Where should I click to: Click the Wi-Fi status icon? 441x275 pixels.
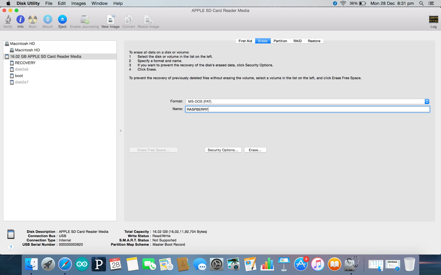point(343,3)
